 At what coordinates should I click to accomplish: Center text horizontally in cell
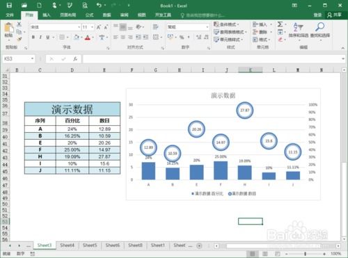click(x=123, y=37)
